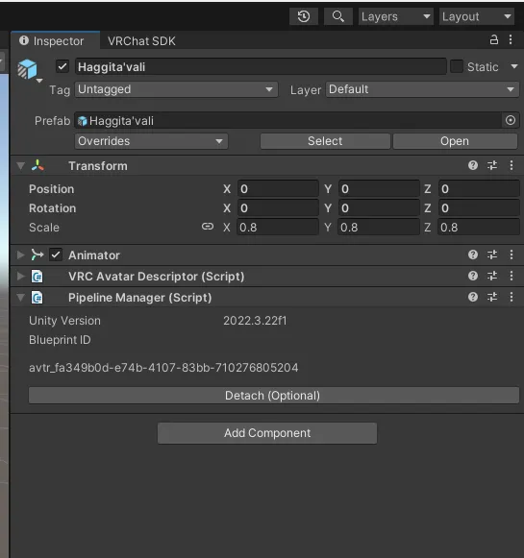524x558 pixels.
Task: Open VRC Avatar Descriptor kebab menu
Action: (x=512, y=276)
